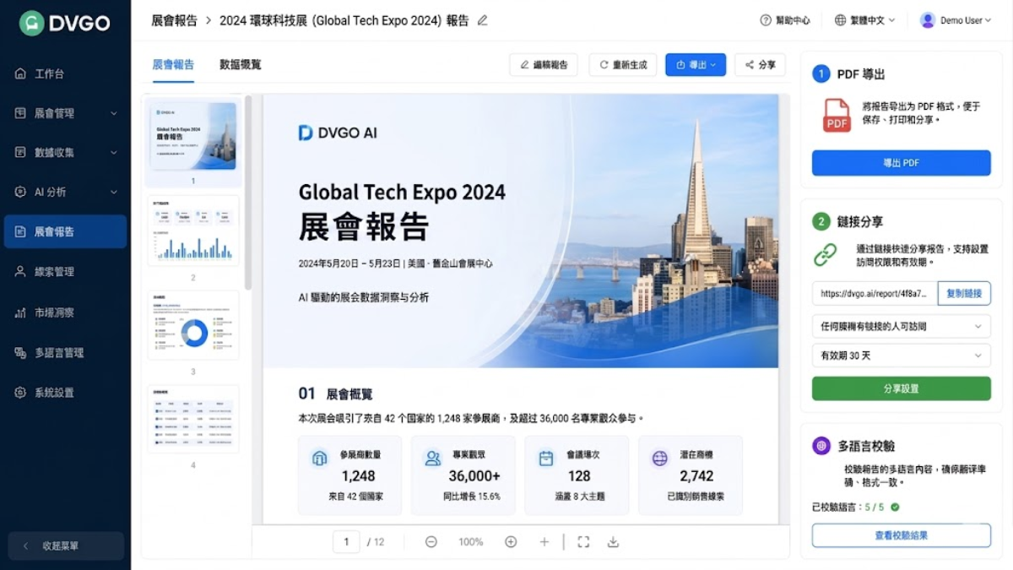Click the 已校驗語言 5 / 5 status
Viewport: 1013px width, 570px height.
(x=855, y=508)
